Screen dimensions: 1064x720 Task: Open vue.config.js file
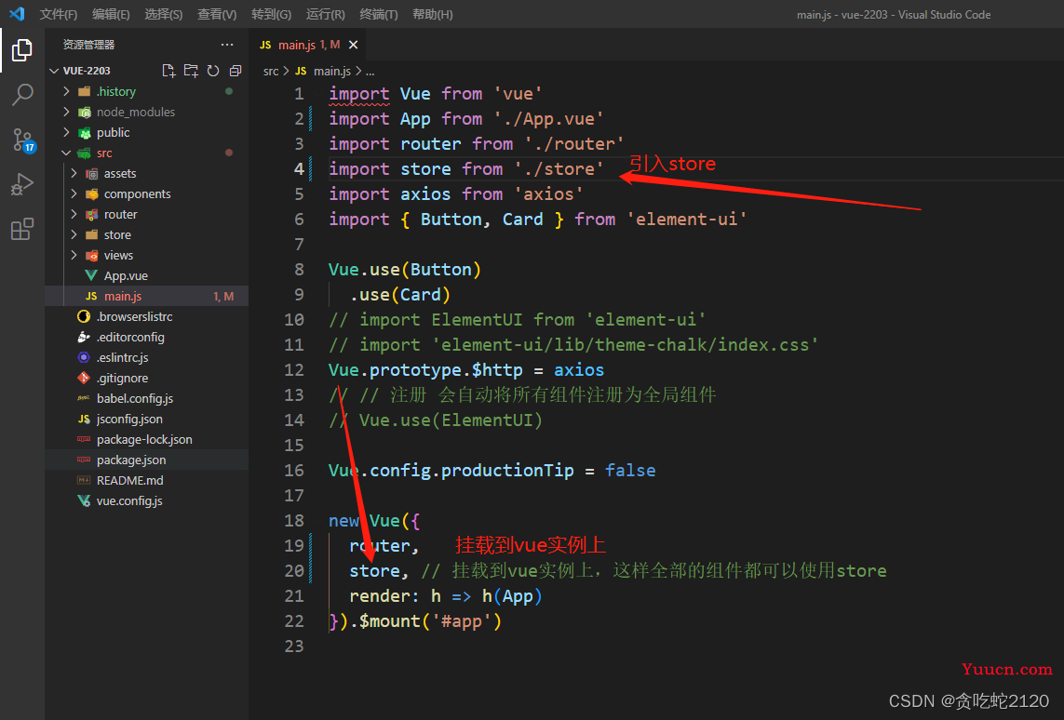(146, 501)
